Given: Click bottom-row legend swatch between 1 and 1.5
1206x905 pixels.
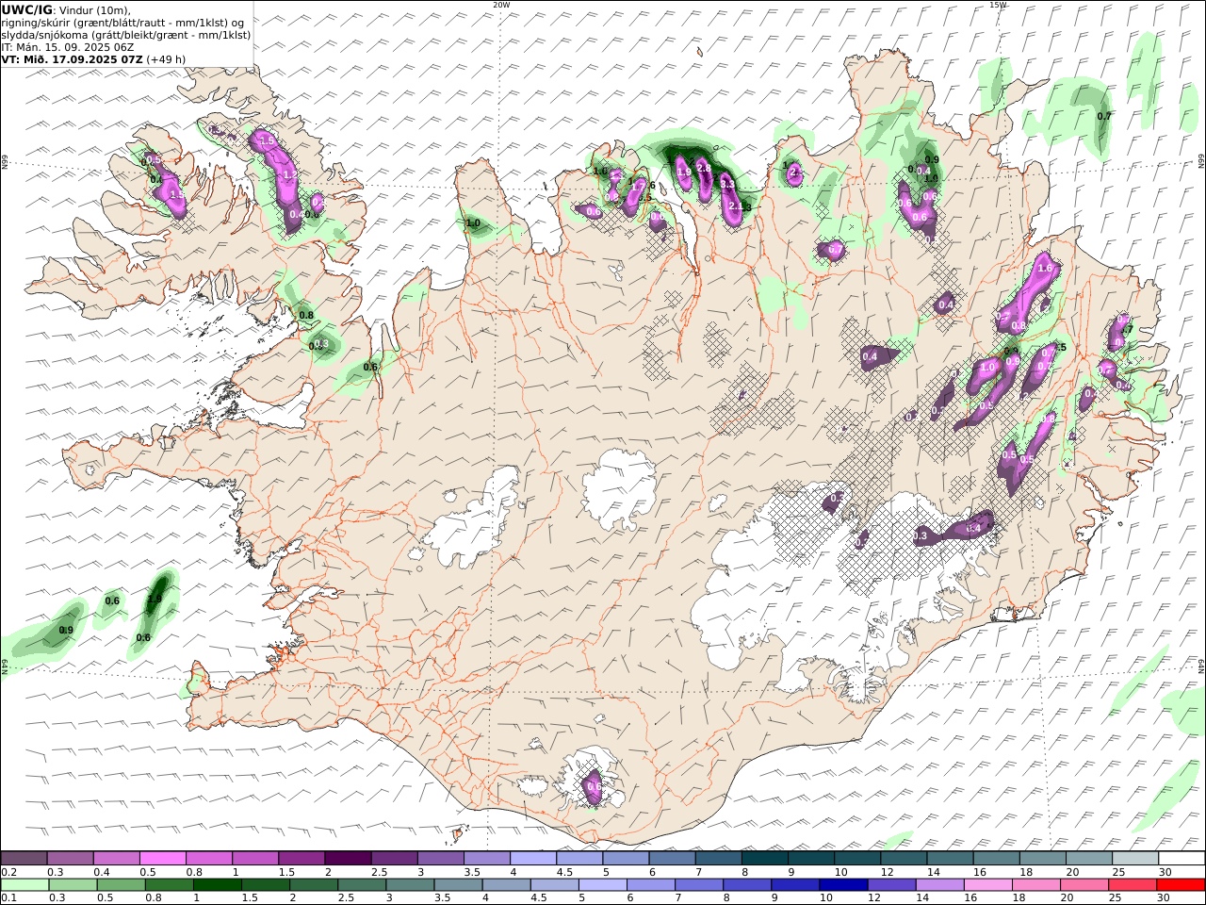Looking at the screenshot, I should pyautogui.click(x=218, y=885).
